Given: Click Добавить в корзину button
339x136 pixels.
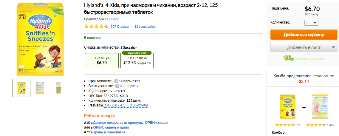Looking at the screenshot, I should [x=304, y=35].
